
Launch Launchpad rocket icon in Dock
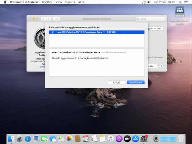click(20, 139)
